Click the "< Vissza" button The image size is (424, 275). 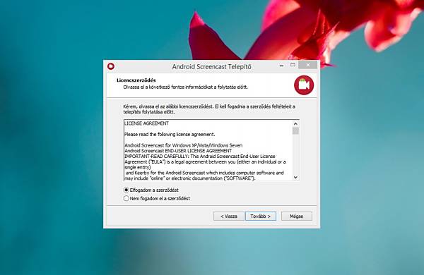pyautogui.click(x=229, y=216)
